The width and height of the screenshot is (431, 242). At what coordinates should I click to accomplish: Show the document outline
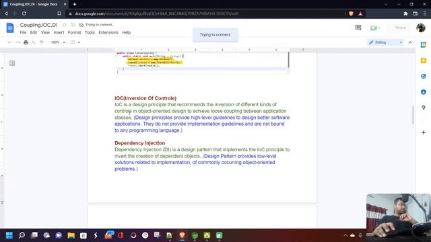12,63
